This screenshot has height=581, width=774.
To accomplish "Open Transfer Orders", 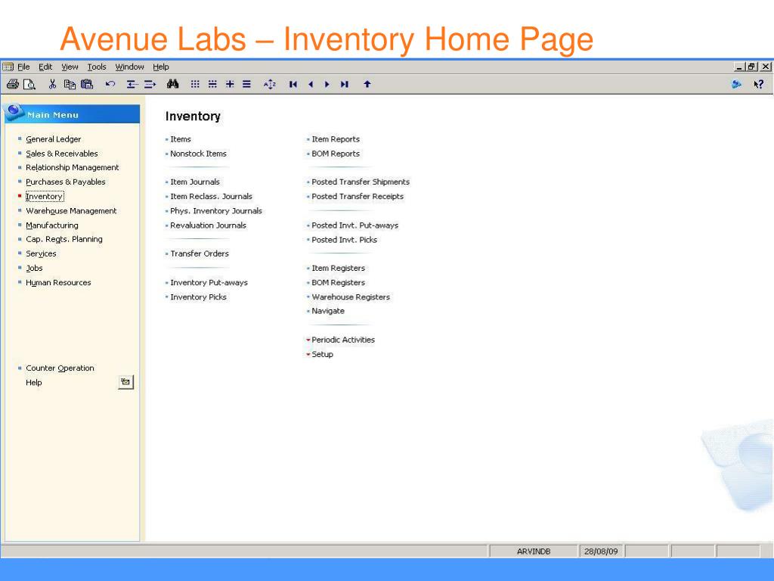I will [x=200, y=253].
